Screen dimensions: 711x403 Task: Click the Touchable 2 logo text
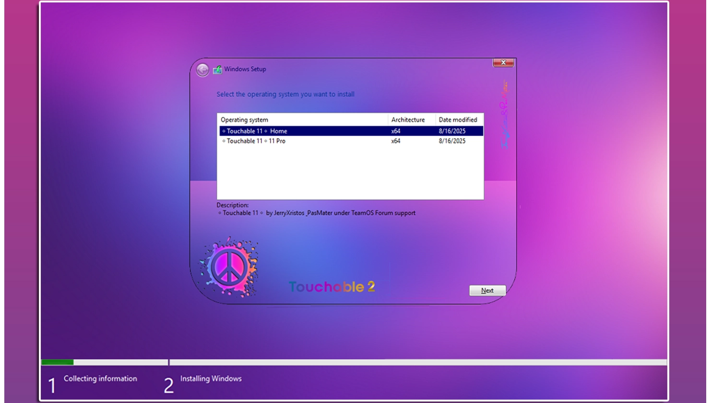[332, 287]
